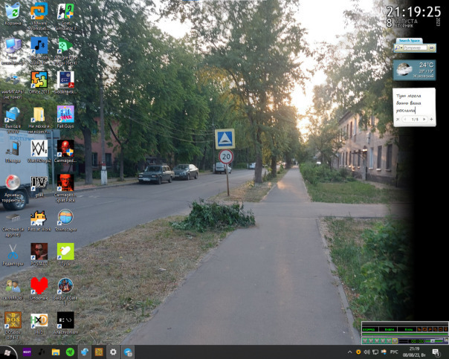Launch the Гусь goose shortcut
The image size is (449, 359).
pos(65,254)
